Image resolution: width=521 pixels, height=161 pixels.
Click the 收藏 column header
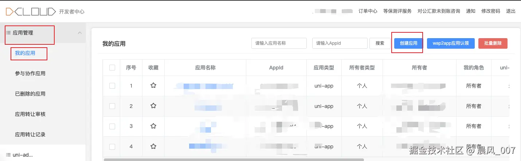(153, 68)
